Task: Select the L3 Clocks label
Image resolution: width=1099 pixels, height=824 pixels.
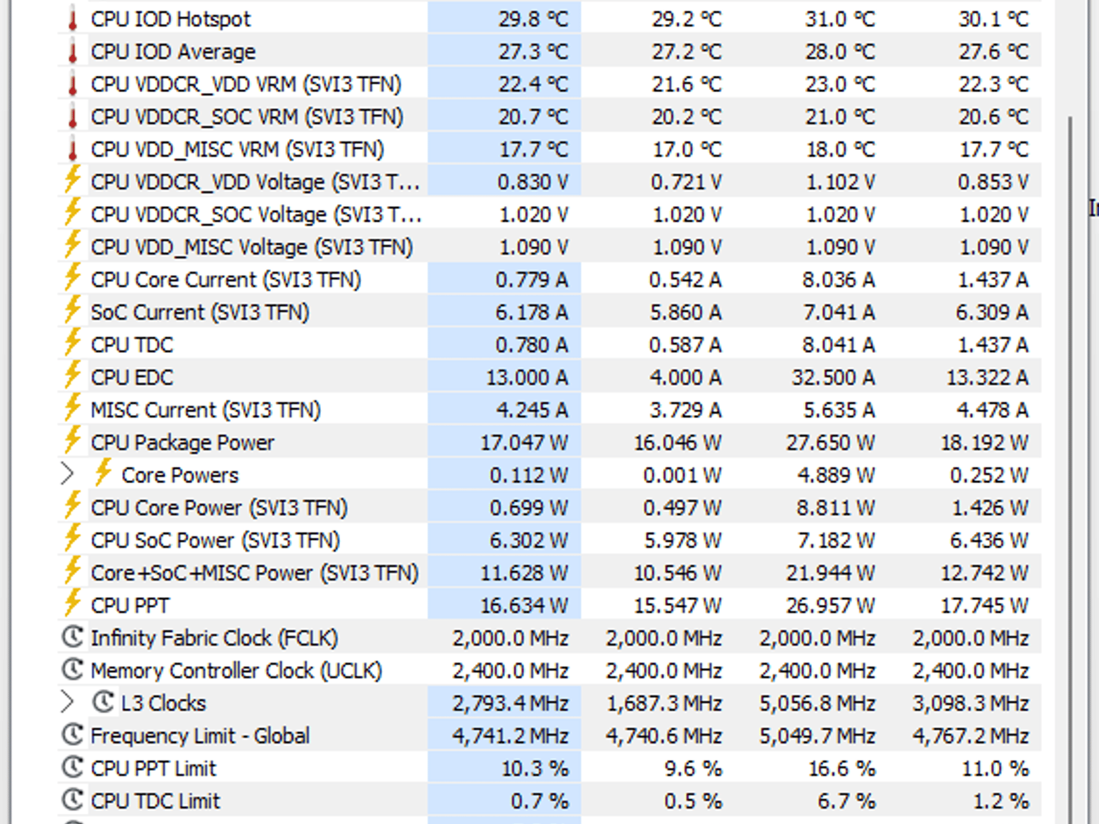Action: [x=164, y=704]
